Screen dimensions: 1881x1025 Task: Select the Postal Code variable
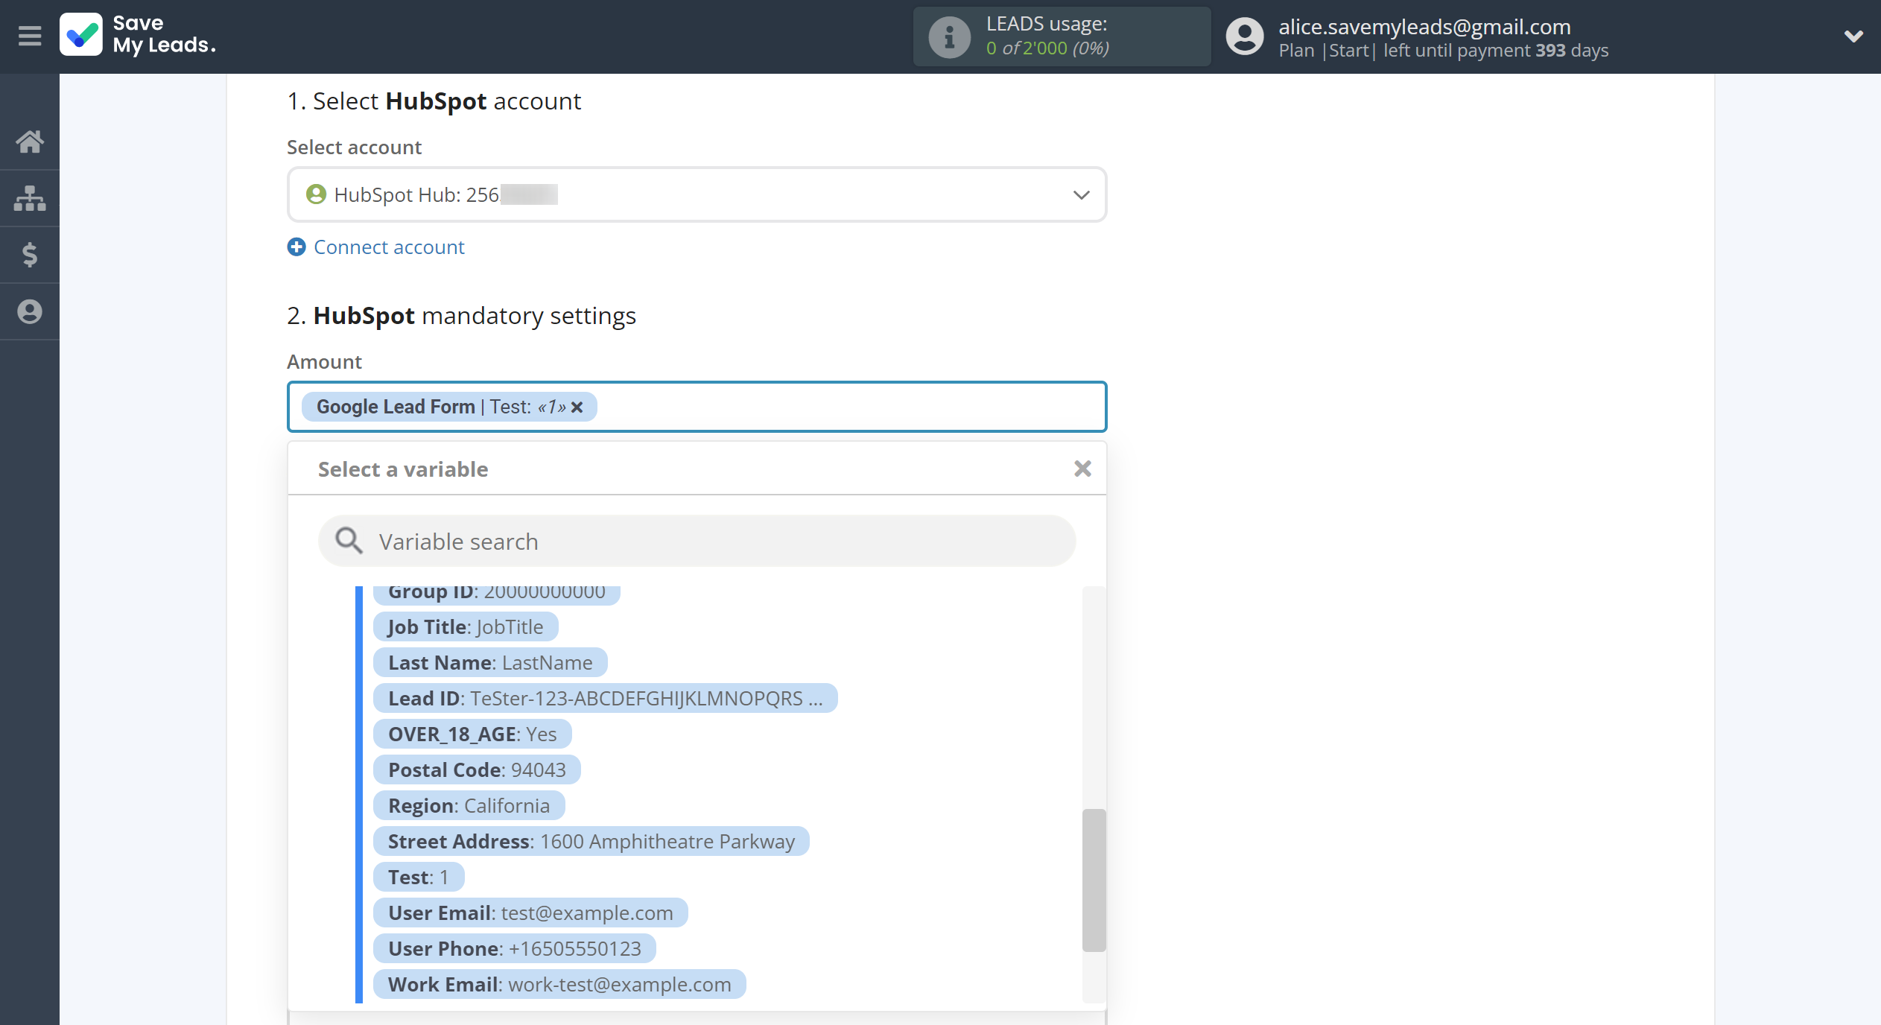point(477,769)
